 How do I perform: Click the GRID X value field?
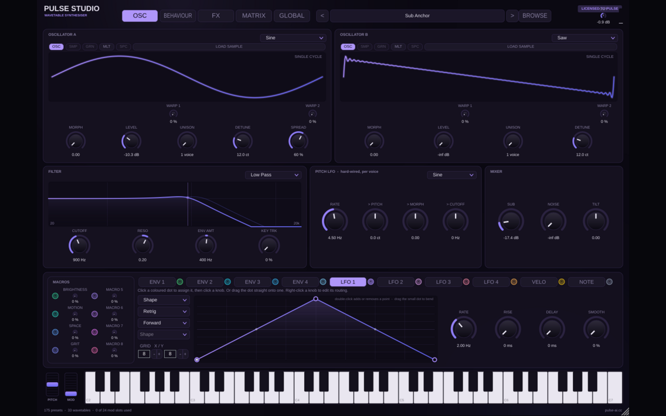tap(144, 354)
